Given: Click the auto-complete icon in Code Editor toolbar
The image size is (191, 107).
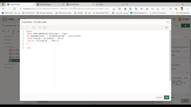Looking at the screenshot, I should point(40,28).
